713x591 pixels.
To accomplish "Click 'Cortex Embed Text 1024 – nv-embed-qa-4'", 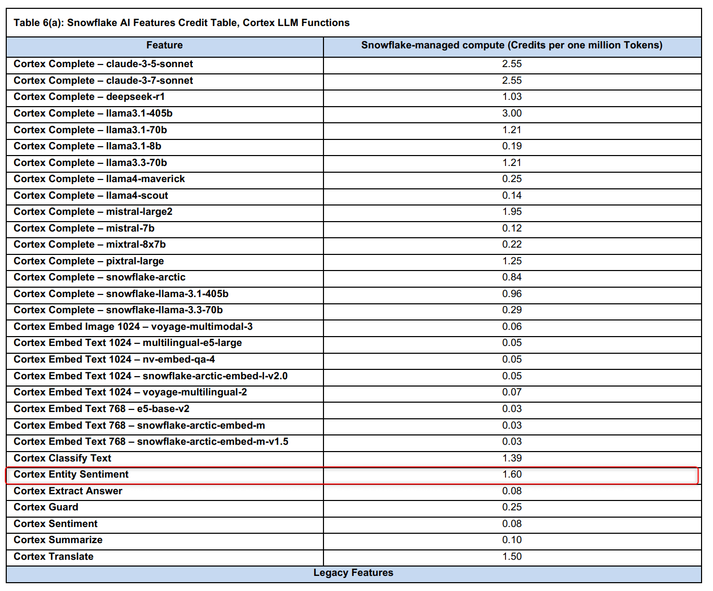I will tap(114, 359).
